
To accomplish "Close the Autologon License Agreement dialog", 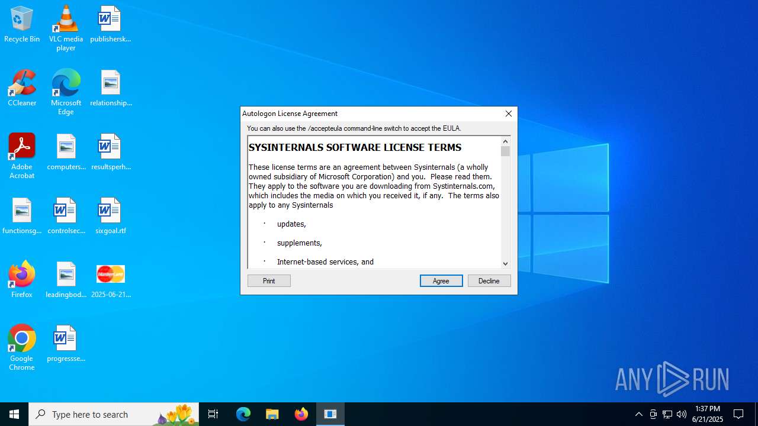I will click(508, 114).
